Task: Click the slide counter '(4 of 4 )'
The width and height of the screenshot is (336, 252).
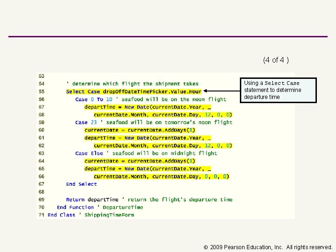Action: [x=276, y=60]
